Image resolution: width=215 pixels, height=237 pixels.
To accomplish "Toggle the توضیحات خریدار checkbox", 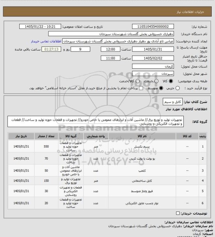I will pos(178,213).
